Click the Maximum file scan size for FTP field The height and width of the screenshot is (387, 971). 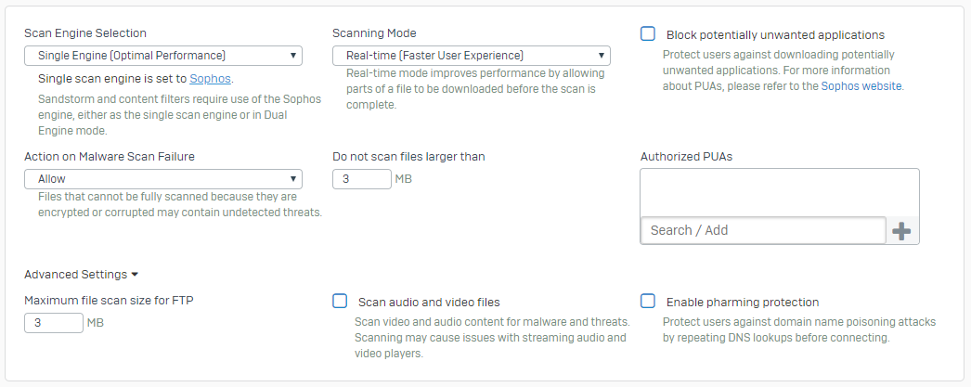click(x=54, y=323)
